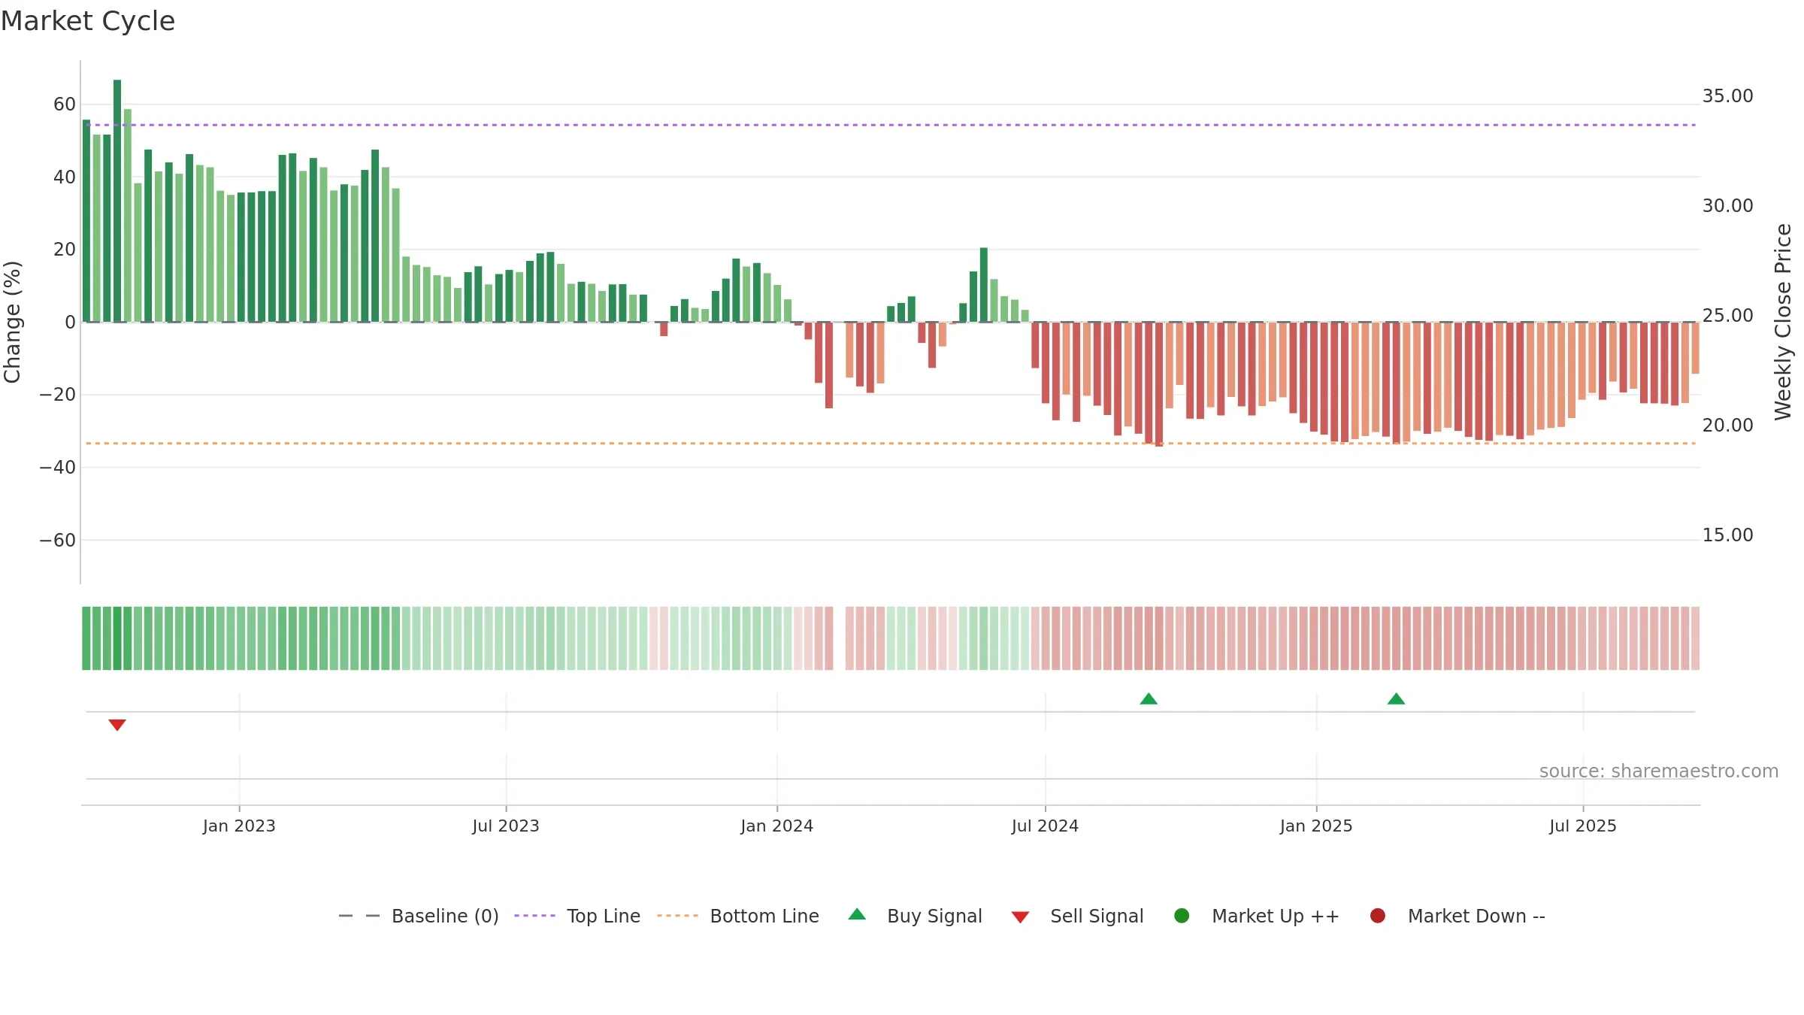Toggle the Baseline (0) legend entry

[419, 916]
